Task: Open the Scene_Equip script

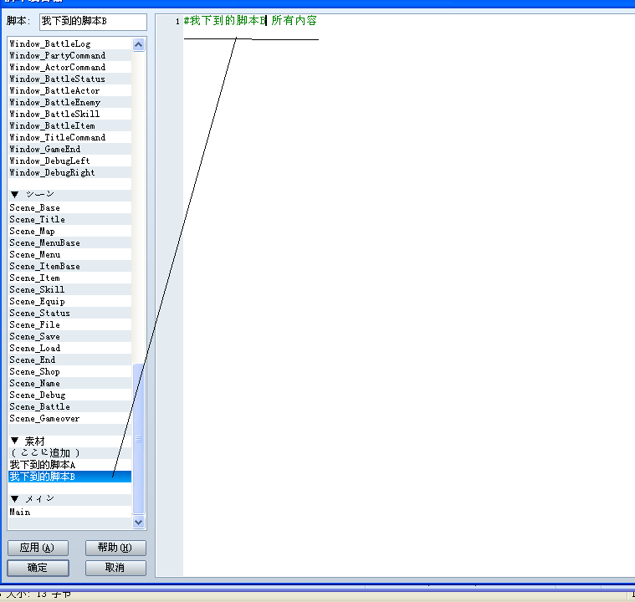Action: click(x=69, y=302)
